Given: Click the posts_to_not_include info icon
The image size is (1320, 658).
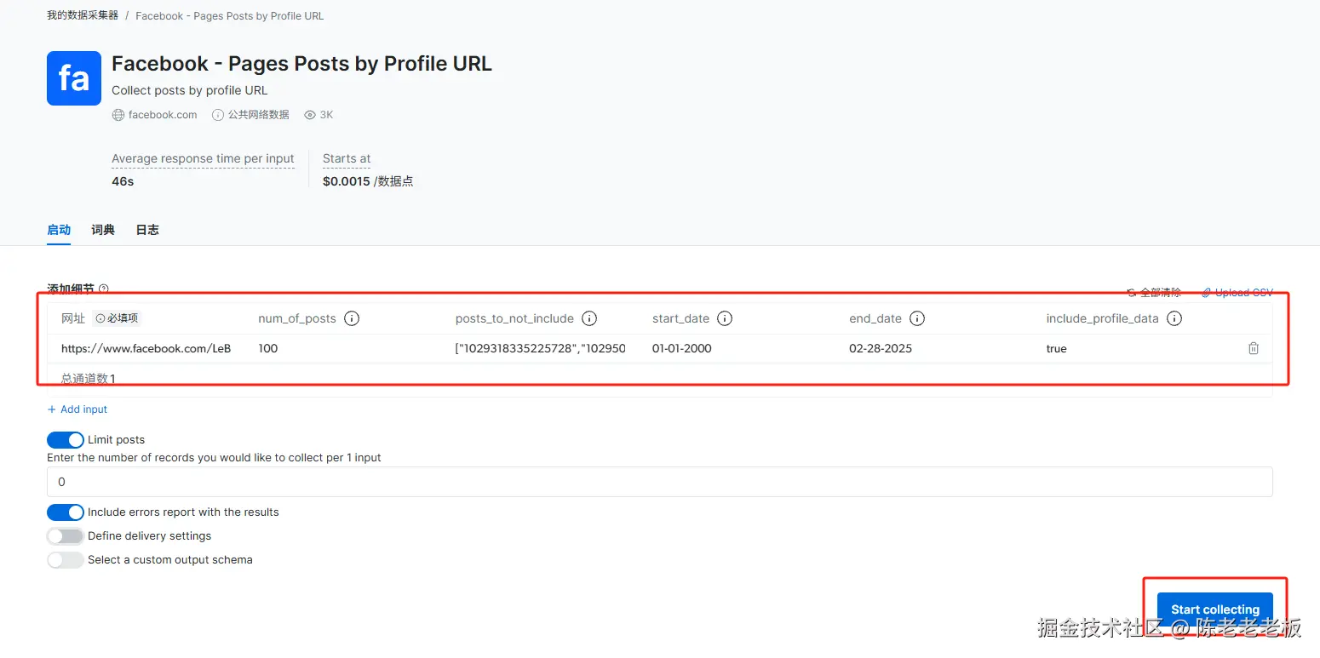Looking at the screenshot, I should click(588, 318).
